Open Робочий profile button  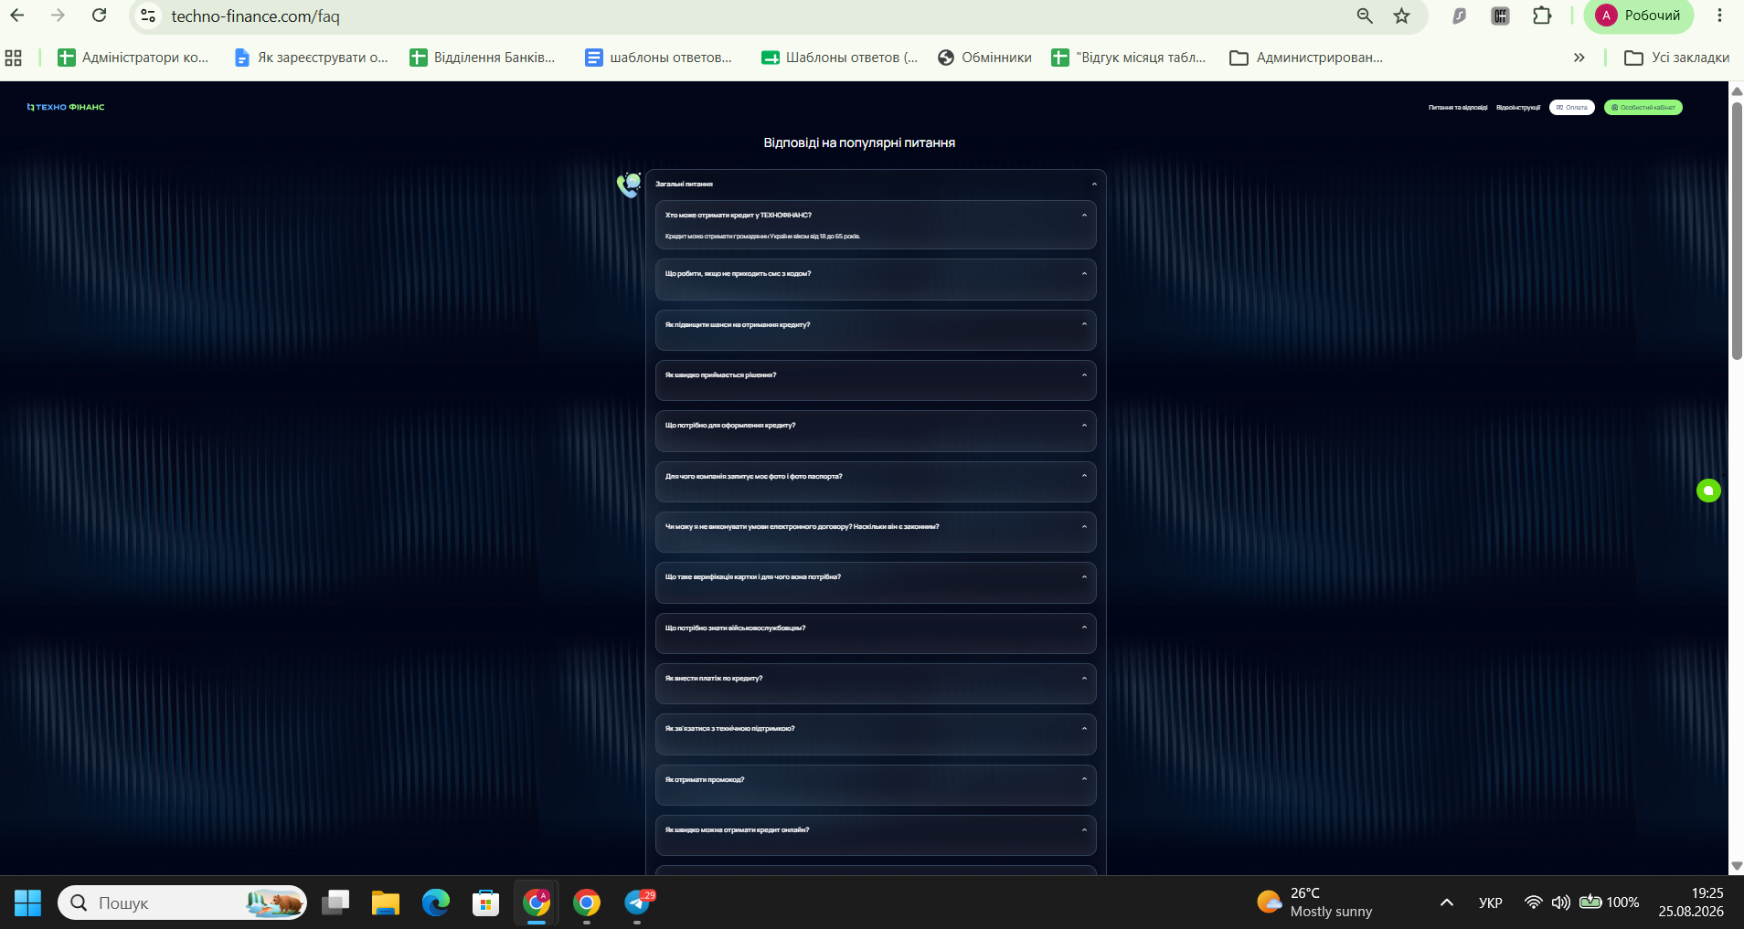(x=1638, y=16)
